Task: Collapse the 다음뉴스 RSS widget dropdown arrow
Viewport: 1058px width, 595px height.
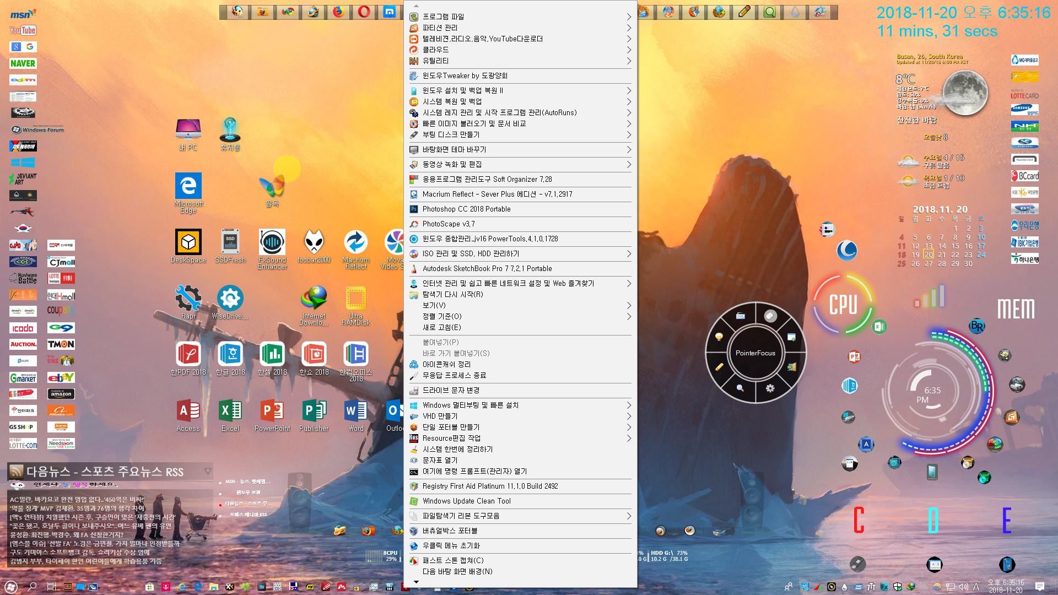Action: (208, 471)
